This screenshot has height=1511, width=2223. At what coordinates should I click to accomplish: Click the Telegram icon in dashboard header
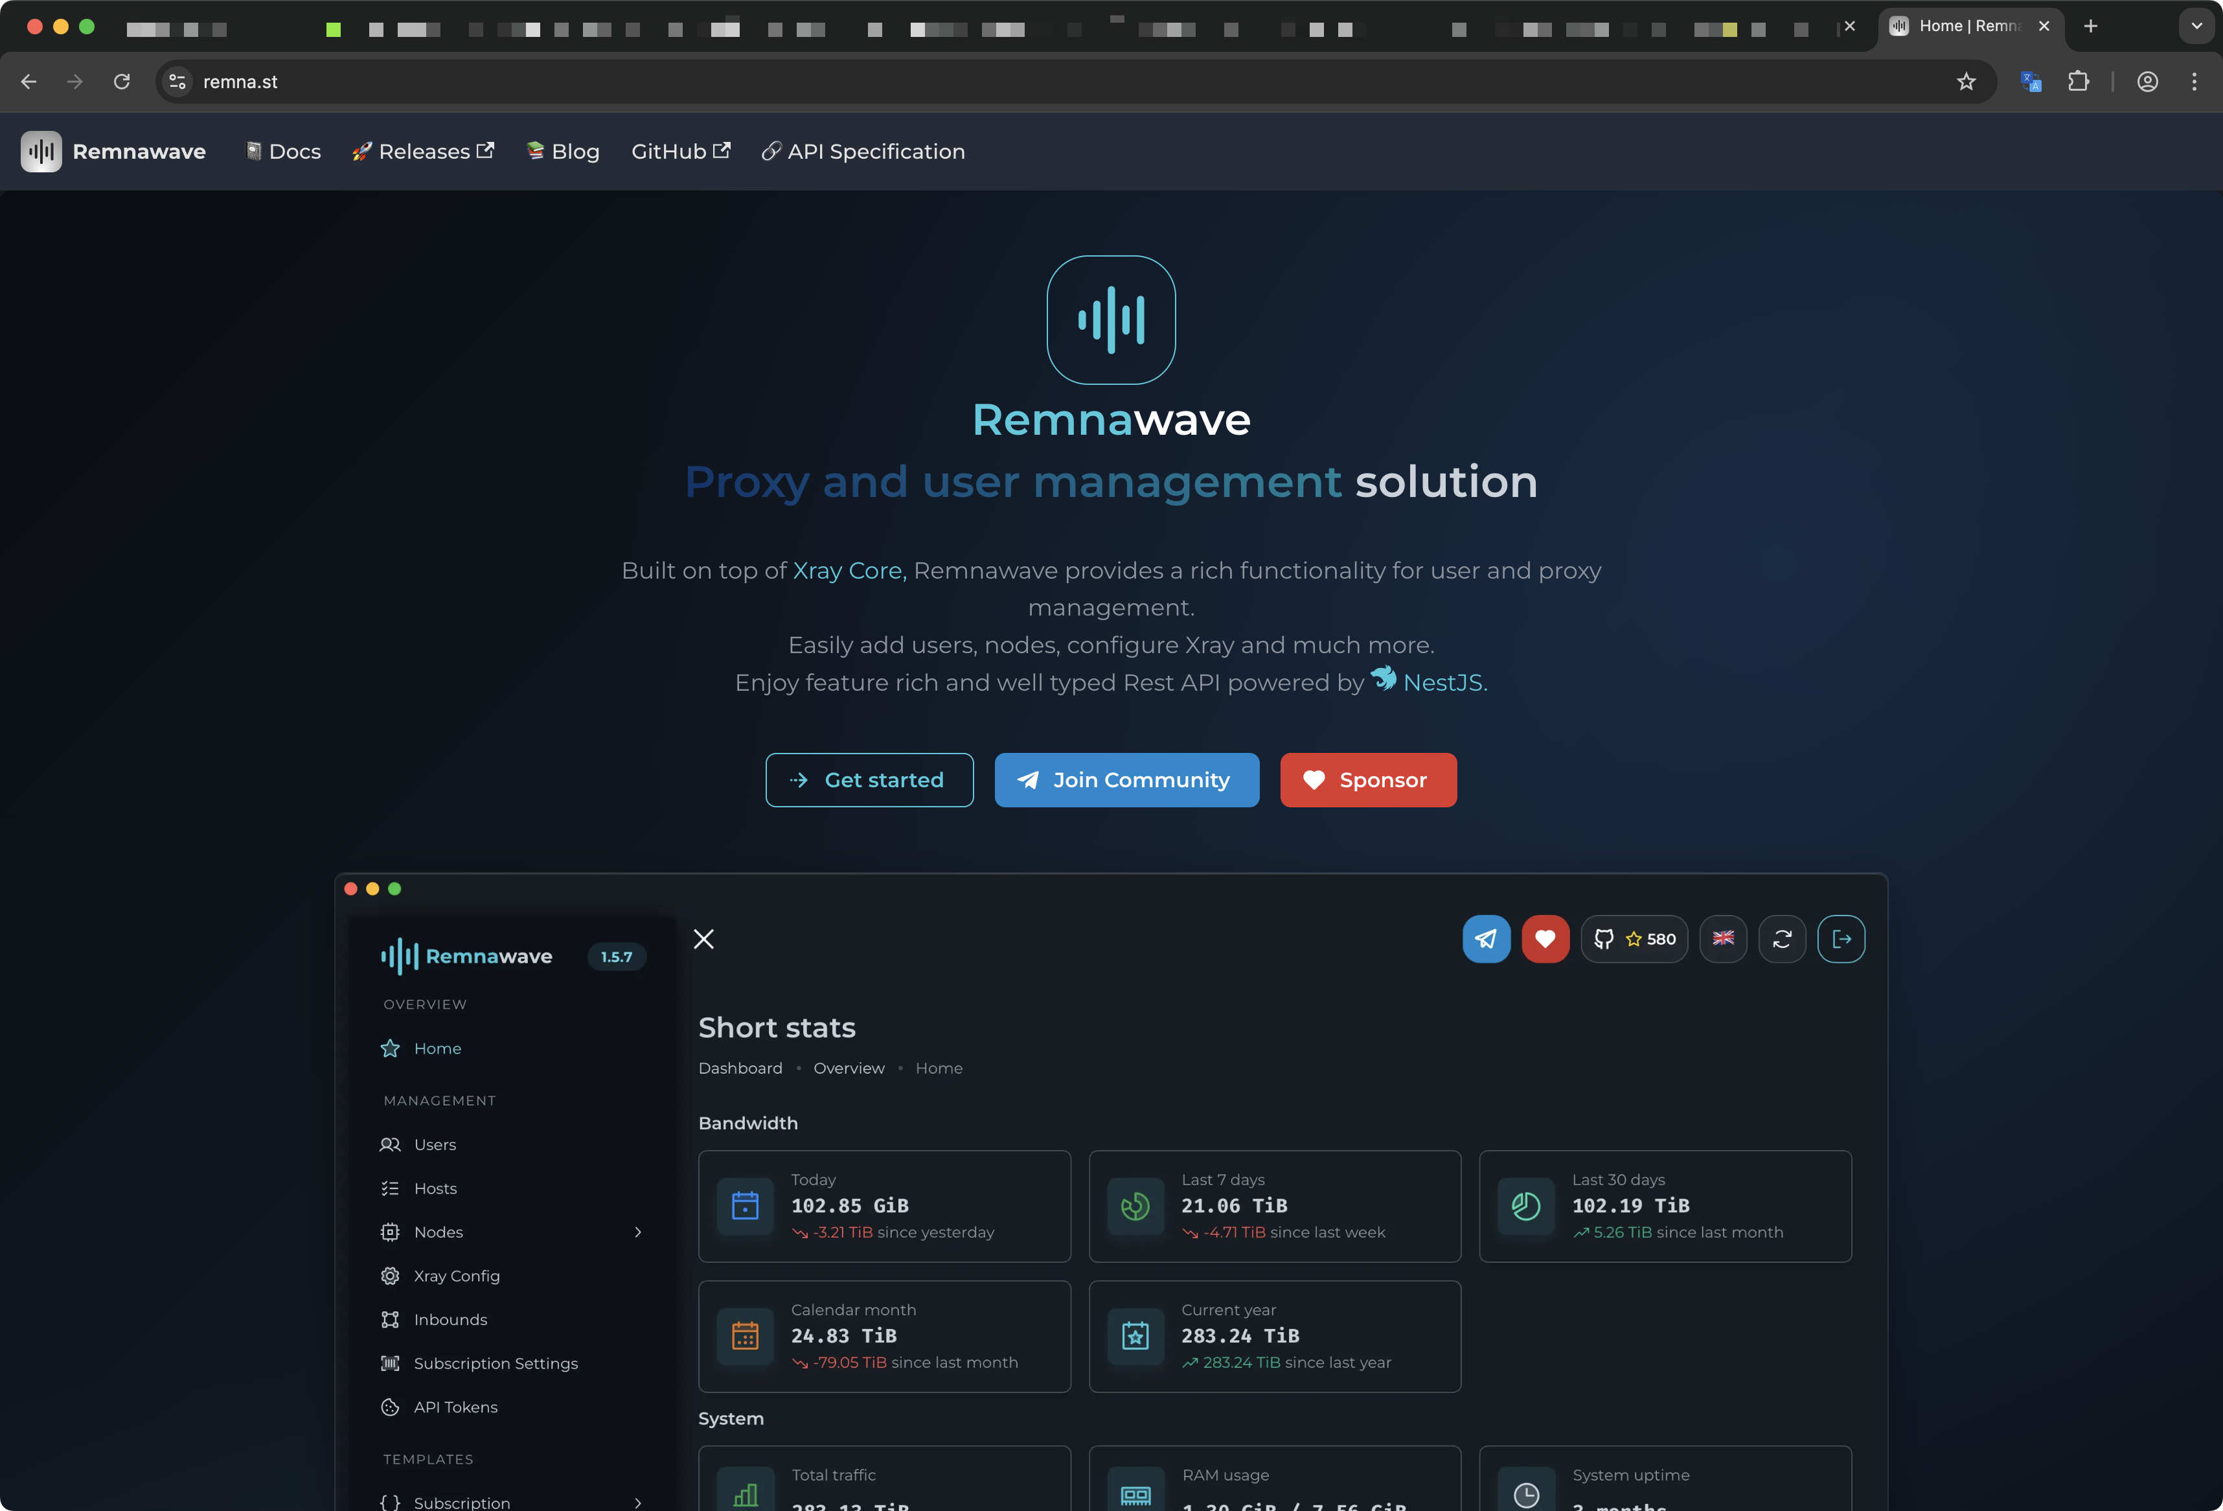coord(1487,939)
